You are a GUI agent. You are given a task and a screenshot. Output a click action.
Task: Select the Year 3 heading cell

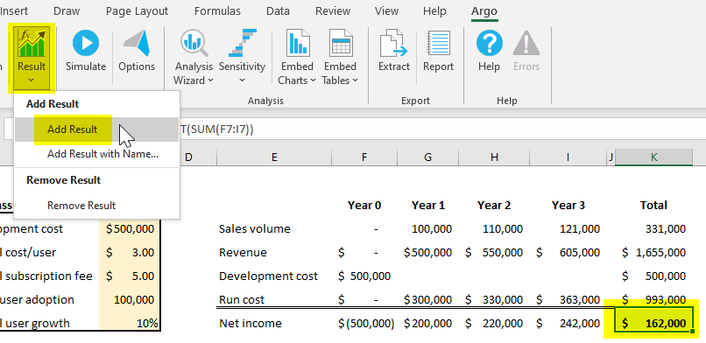click(x=568, y=206)
